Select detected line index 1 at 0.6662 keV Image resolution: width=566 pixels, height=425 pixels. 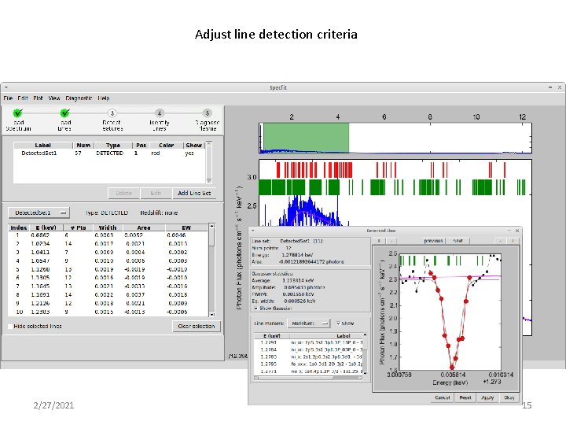point(108,235)
